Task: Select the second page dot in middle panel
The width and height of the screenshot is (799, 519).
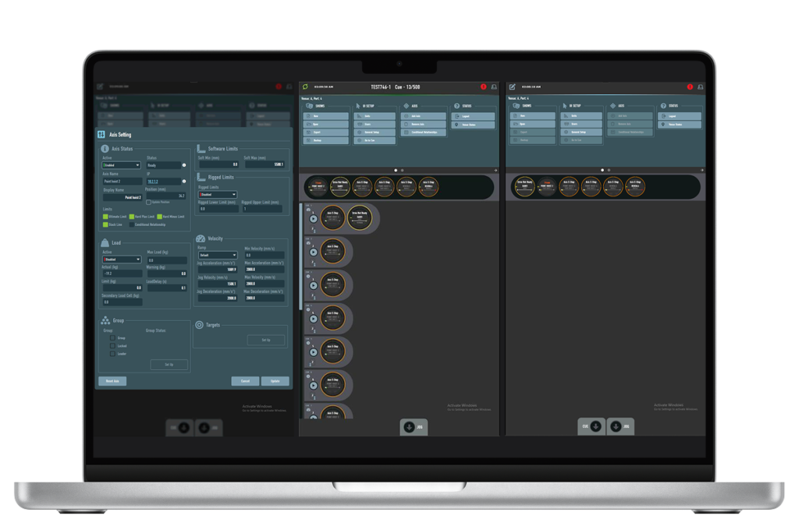Action: click(402, 171)
